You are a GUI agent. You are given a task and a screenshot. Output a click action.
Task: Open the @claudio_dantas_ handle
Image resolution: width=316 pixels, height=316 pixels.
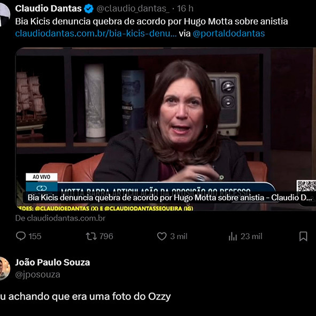coord(133,9)
